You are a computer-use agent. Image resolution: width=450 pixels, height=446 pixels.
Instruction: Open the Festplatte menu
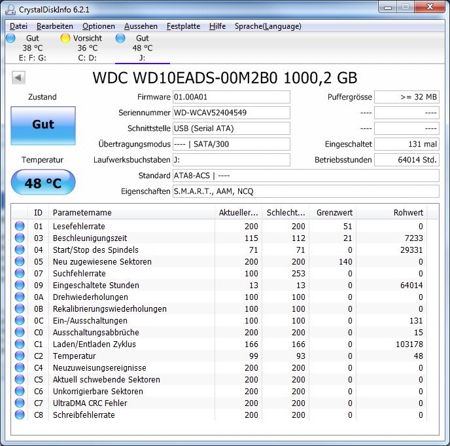coord(183,26)
